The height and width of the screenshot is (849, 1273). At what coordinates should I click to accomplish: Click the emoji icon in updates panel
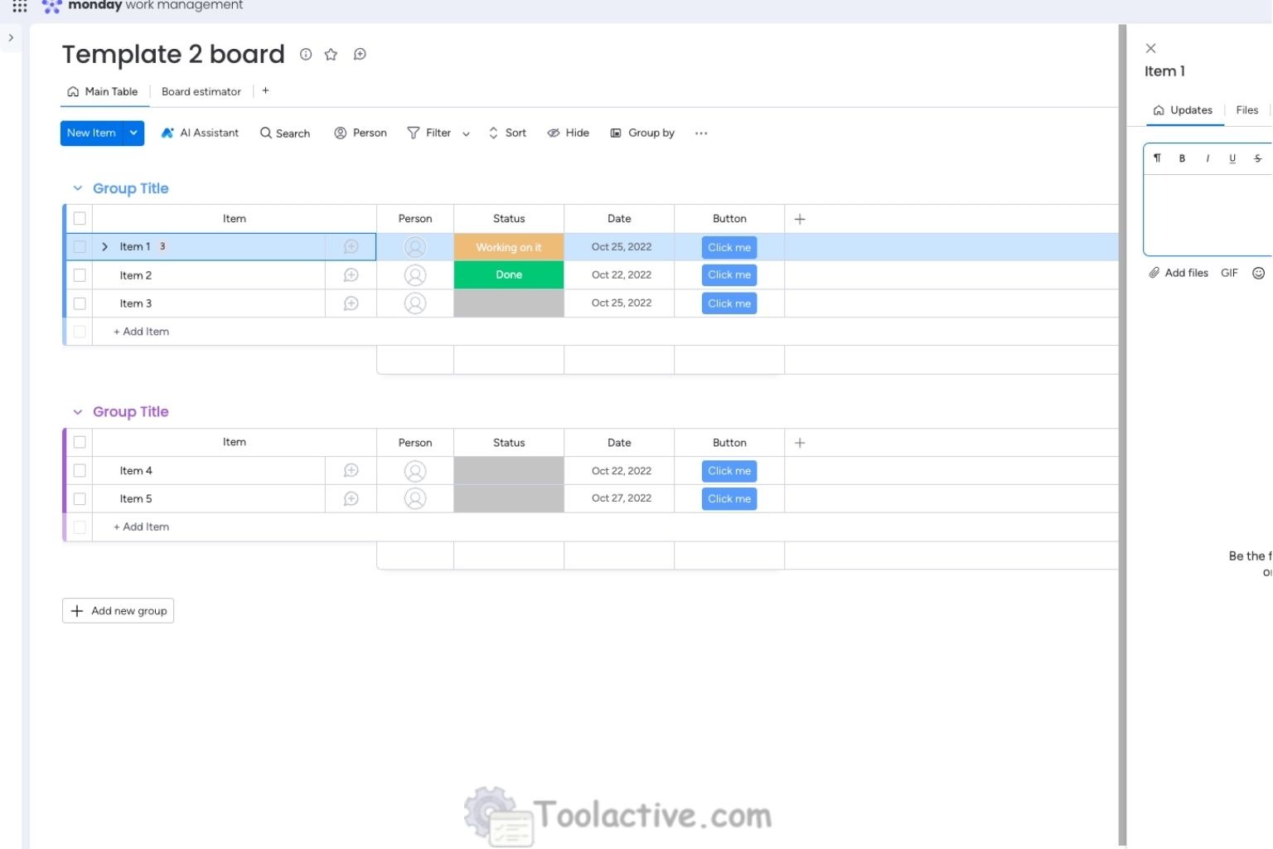1258,273
